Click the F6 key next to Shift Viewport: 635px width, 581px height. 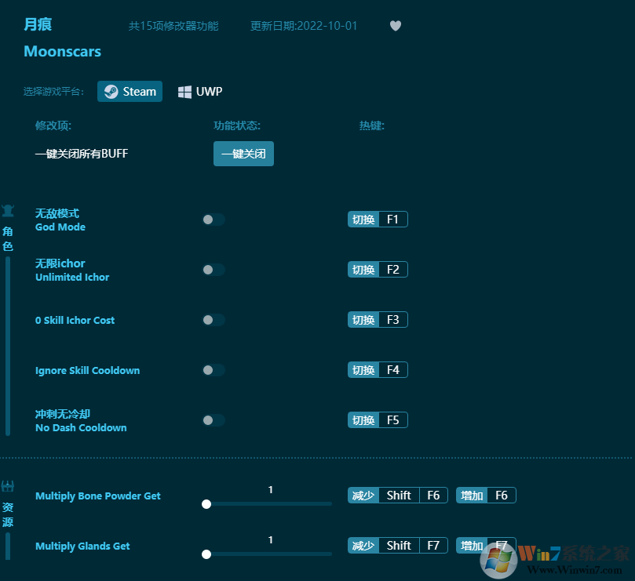click(x=433, y=496)
